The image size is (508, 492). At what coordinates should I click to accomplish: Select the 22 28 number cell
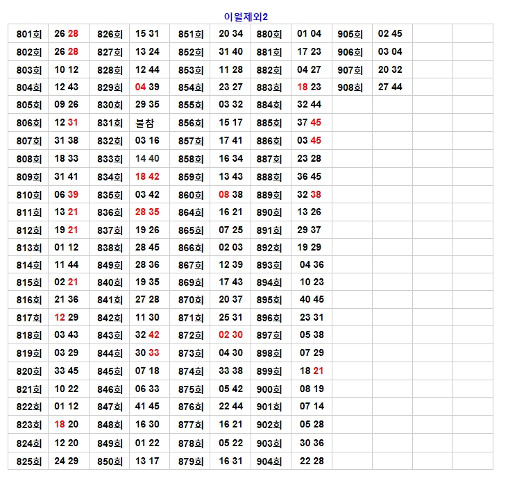click(x=312, y=461)
